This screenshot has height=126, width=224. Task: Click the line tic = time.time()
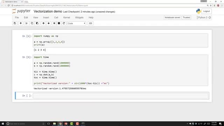(45, 72)
